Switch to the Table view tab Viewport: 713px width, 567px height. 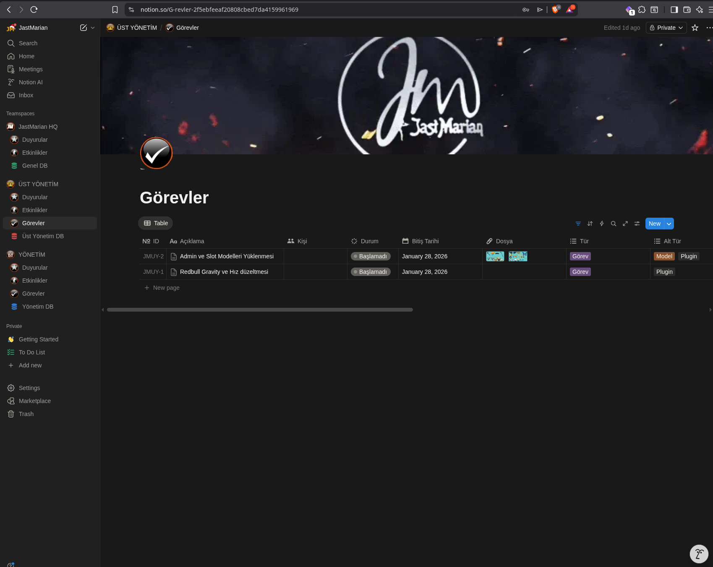(156, 223)
